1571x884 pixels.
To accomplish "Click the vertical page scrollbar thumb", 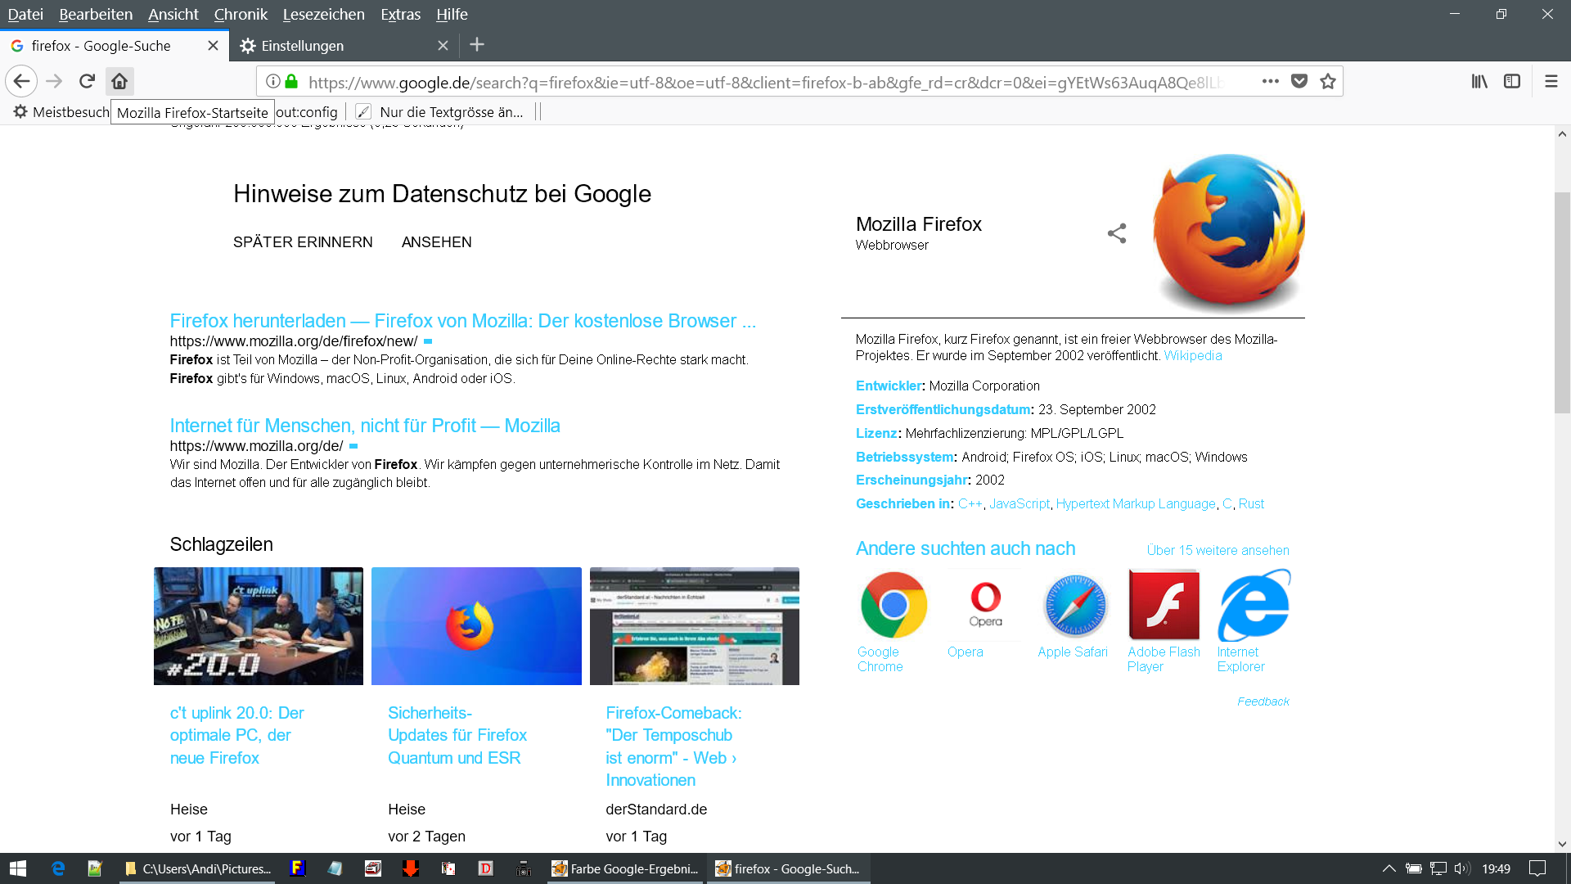I will click(x=1562, y=303).
